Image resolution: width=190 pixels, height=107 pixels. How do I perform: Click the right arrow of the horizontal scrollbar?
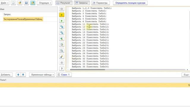point(187,70)
